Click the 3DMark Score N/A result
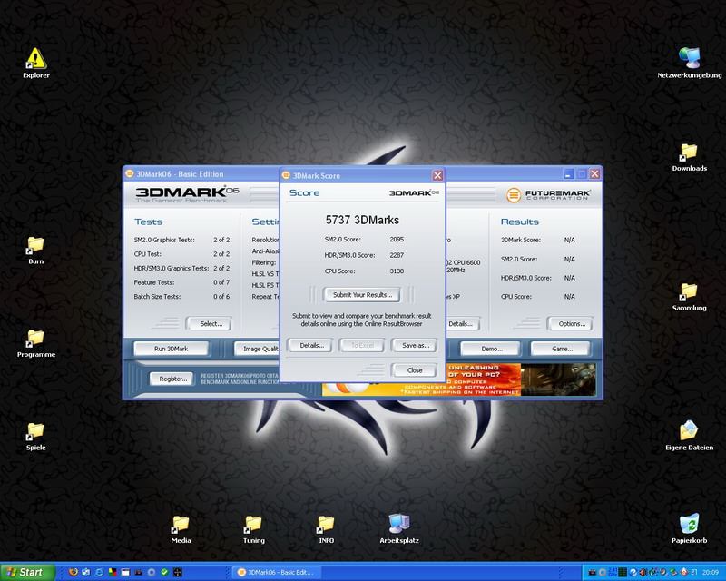The height and width of the screenshot is (581, 726). (x=570, y=240)
